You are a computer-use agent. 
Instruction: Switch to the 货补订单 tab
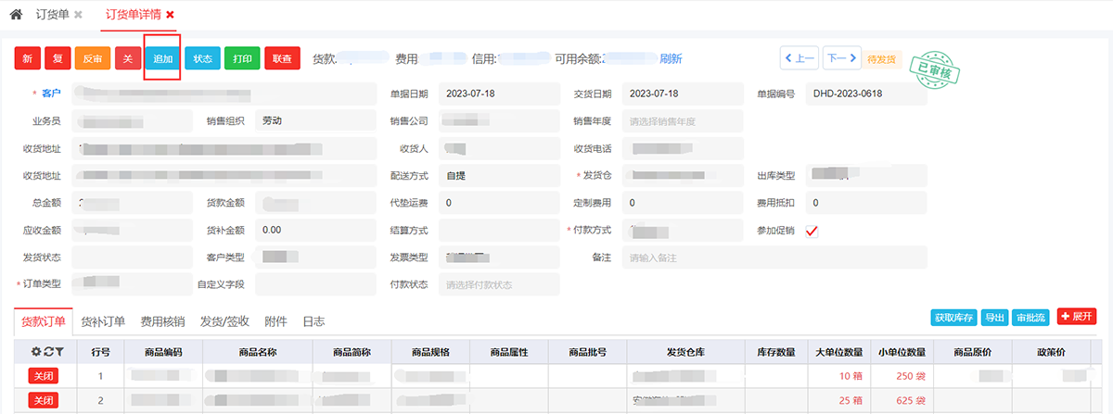pos(103,321)
